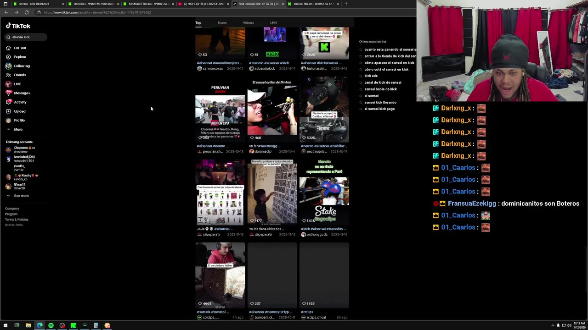Switch to 'HIGHLIGHTS FC BARCELONA' browser tab

pos(204,4)
